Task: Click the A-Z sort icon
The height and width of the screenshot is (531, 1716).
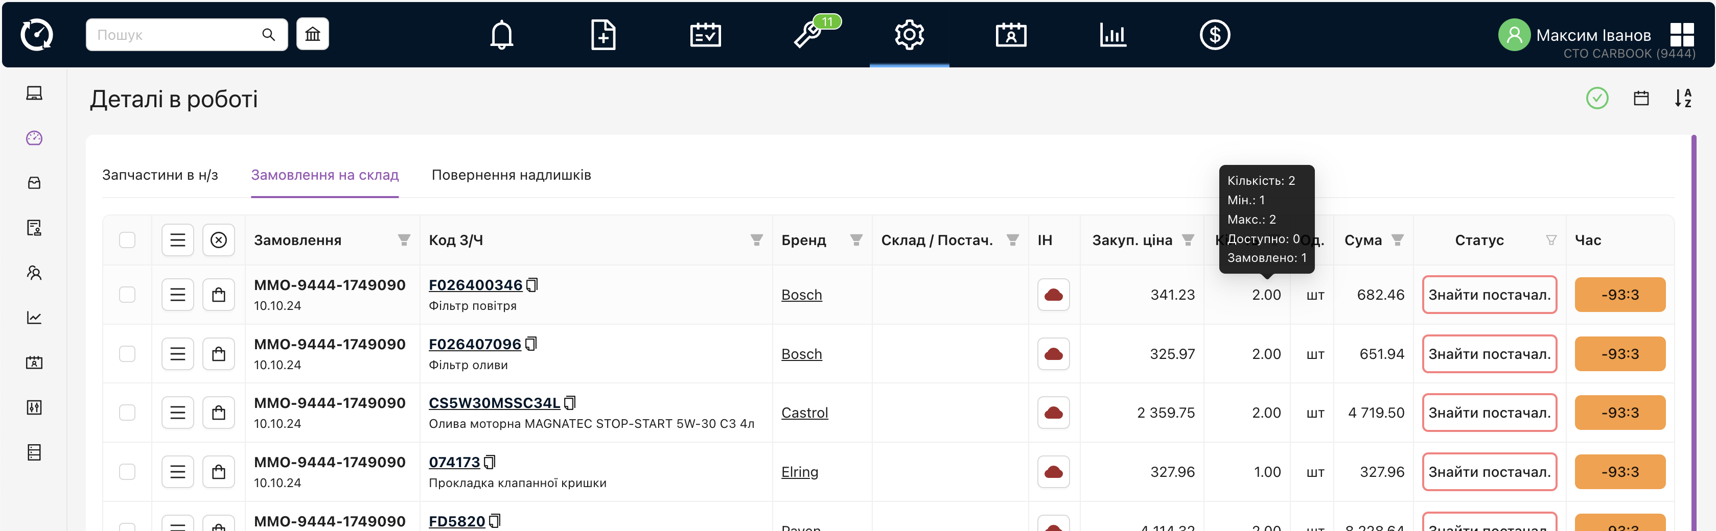Action: (x=1683, y=99)
